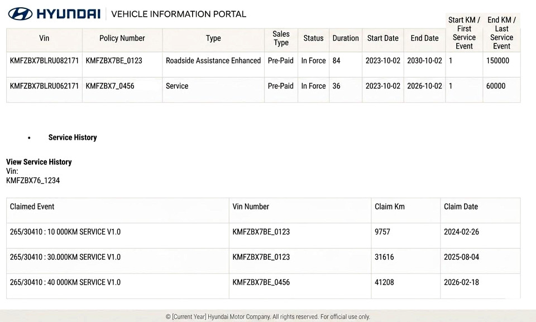Image resolution: width=536 pixels, height=322 pixels.
Task: Click the Sales Type column header
Action: coord(281,38)
